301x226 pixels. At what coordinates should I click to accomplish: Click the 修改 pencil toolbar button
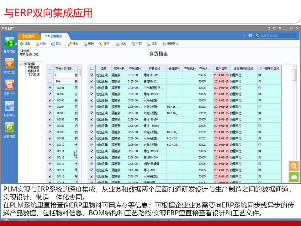73,44
